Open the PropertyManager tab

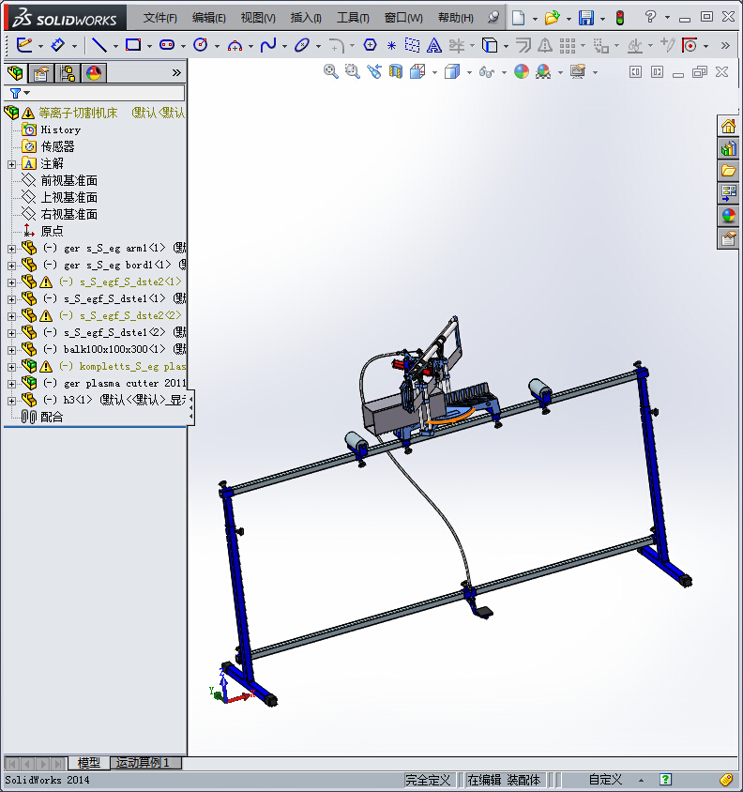tap(41, 73)
